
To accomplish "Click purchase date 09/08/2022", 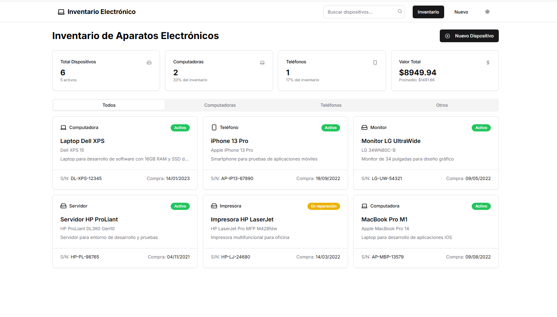I will 478,257.
